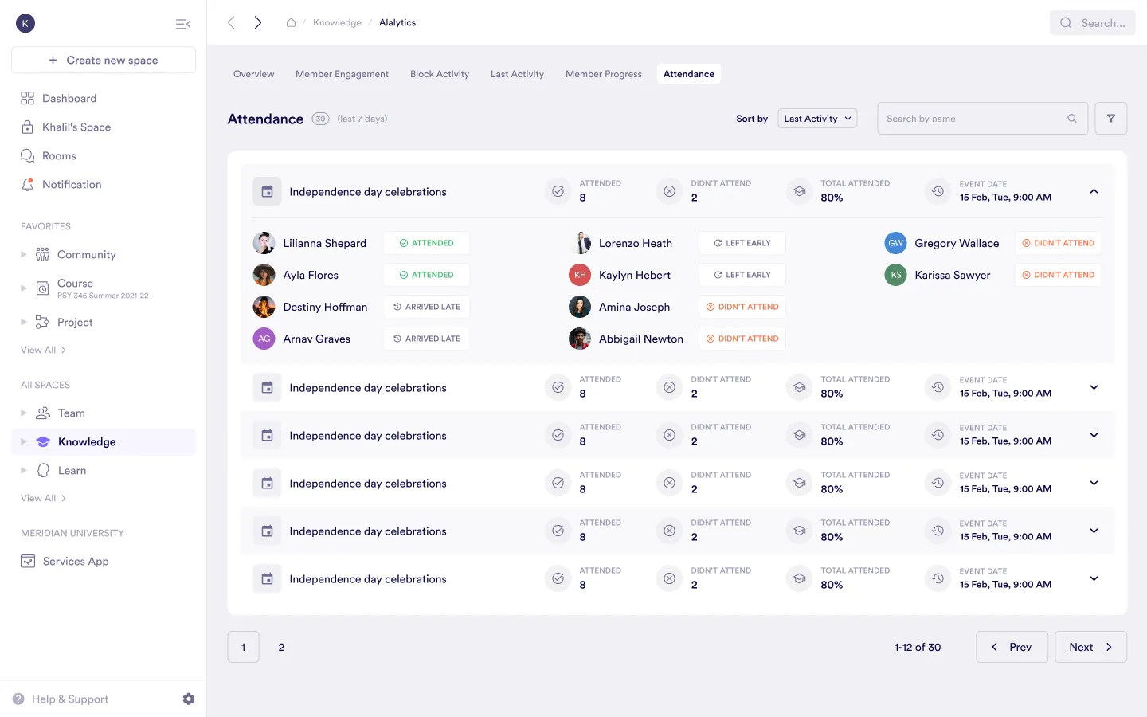This screenshot has width=1147, height=717.
Task: Open the Sort by Last Activity dropdown
Action: (x=817, y=117)
